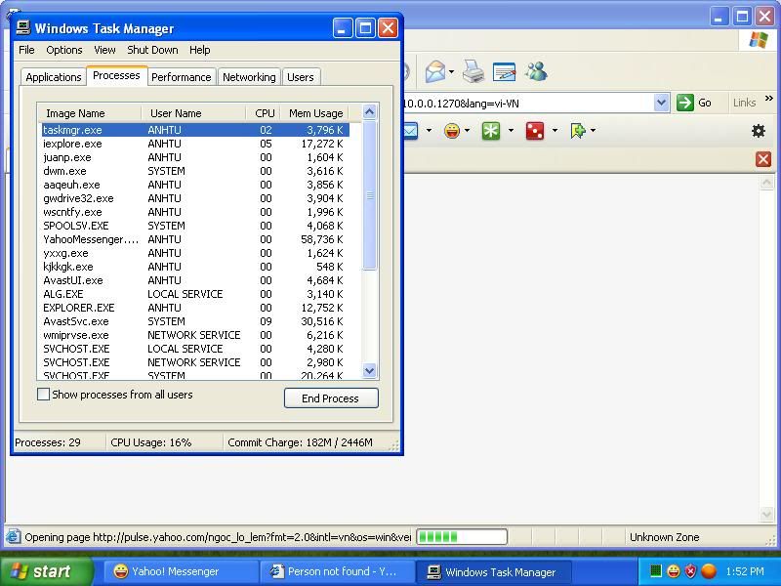Viewport: 781px width, 586px height.
Task: Select the wmiprvse.exe process row
Action: [x=195, y=335]
